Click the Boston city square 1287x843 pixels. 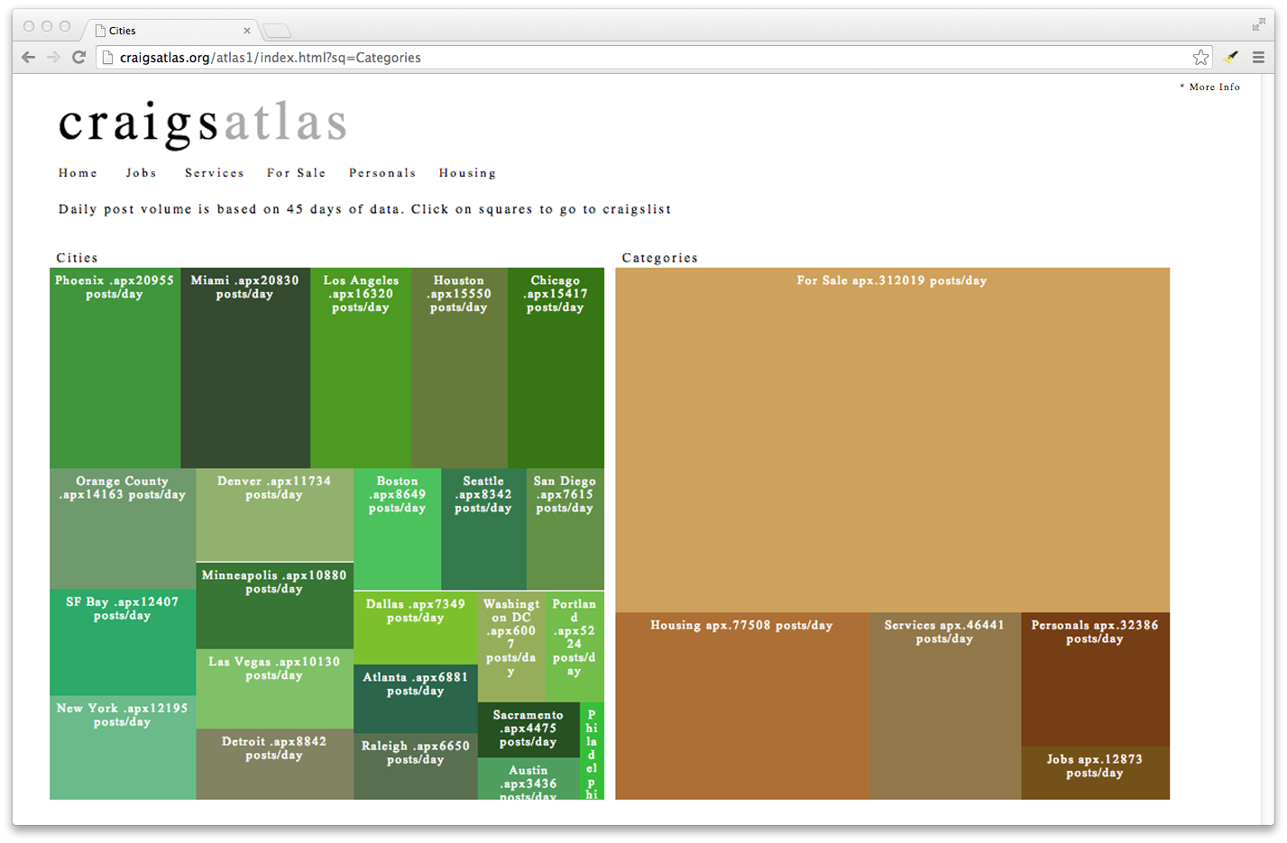pos(397,529)
